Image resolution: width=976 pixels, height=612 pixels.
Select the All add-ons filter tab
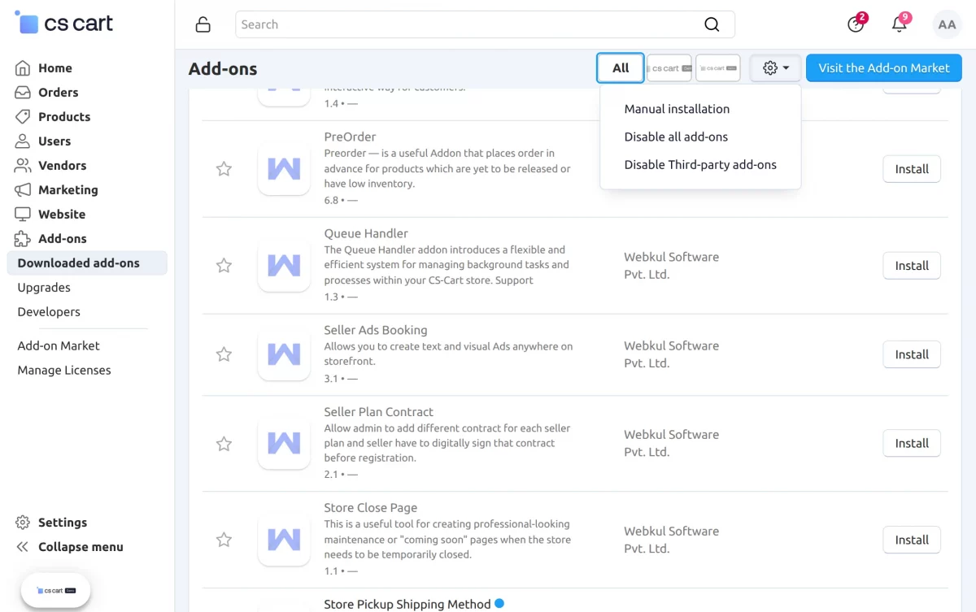[621, 68]
